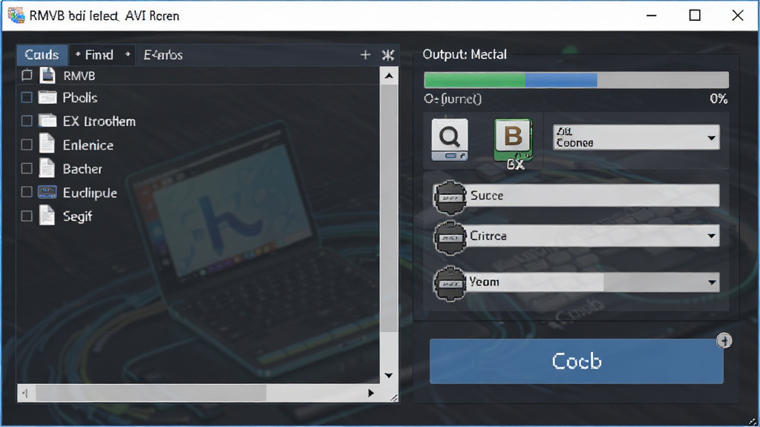Click the round icon beside Suoce
The width and height of the screenshot is (760, 427).
[450, 197]
